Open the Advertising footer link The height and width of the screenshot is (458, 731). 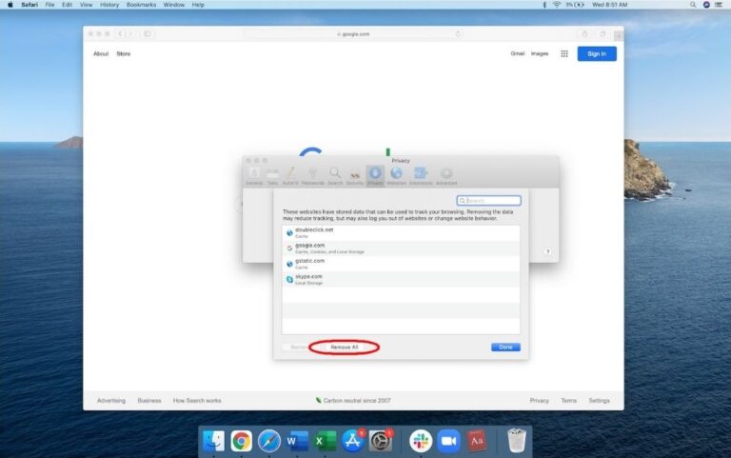click(x=111, y=401)
